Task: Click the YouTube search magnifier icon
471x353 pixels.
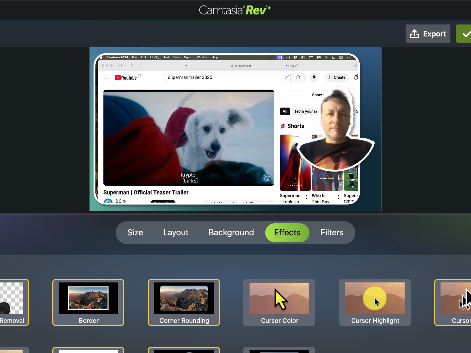Action: (298, 77)
